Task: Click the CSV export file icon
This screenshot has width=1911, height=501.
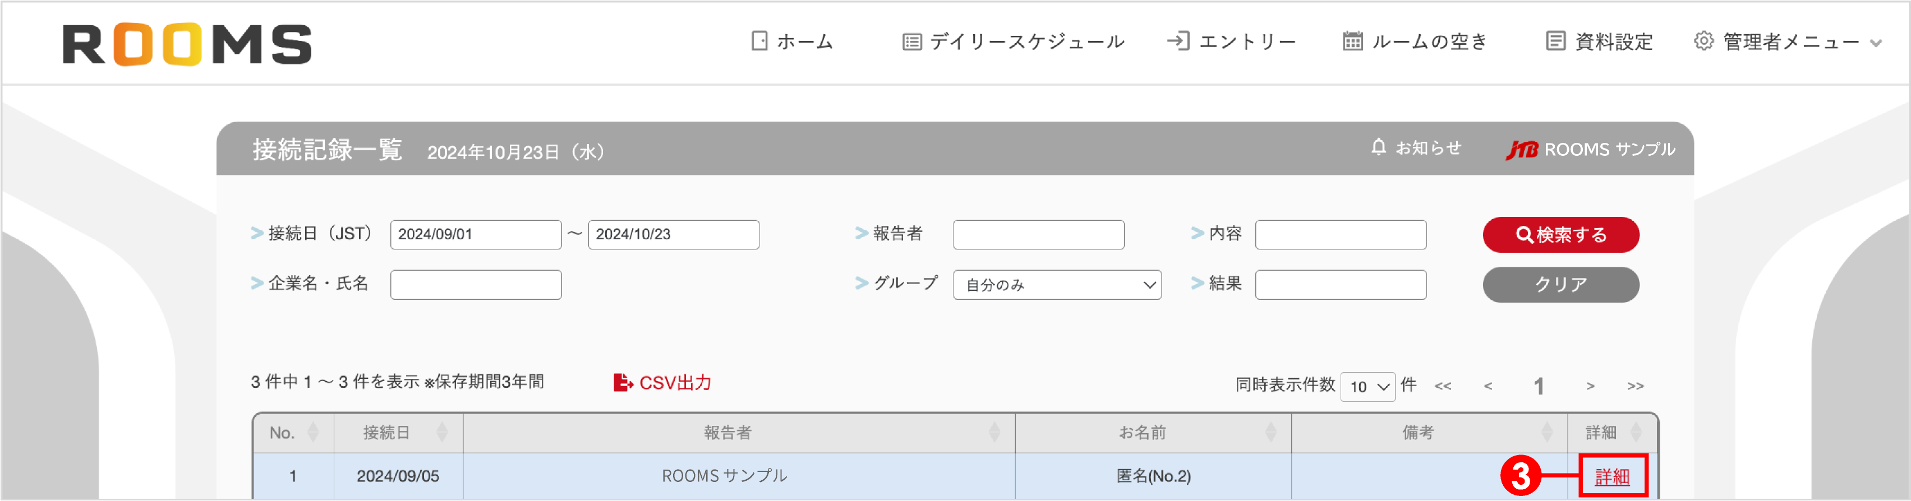Action: pos(623,382)
